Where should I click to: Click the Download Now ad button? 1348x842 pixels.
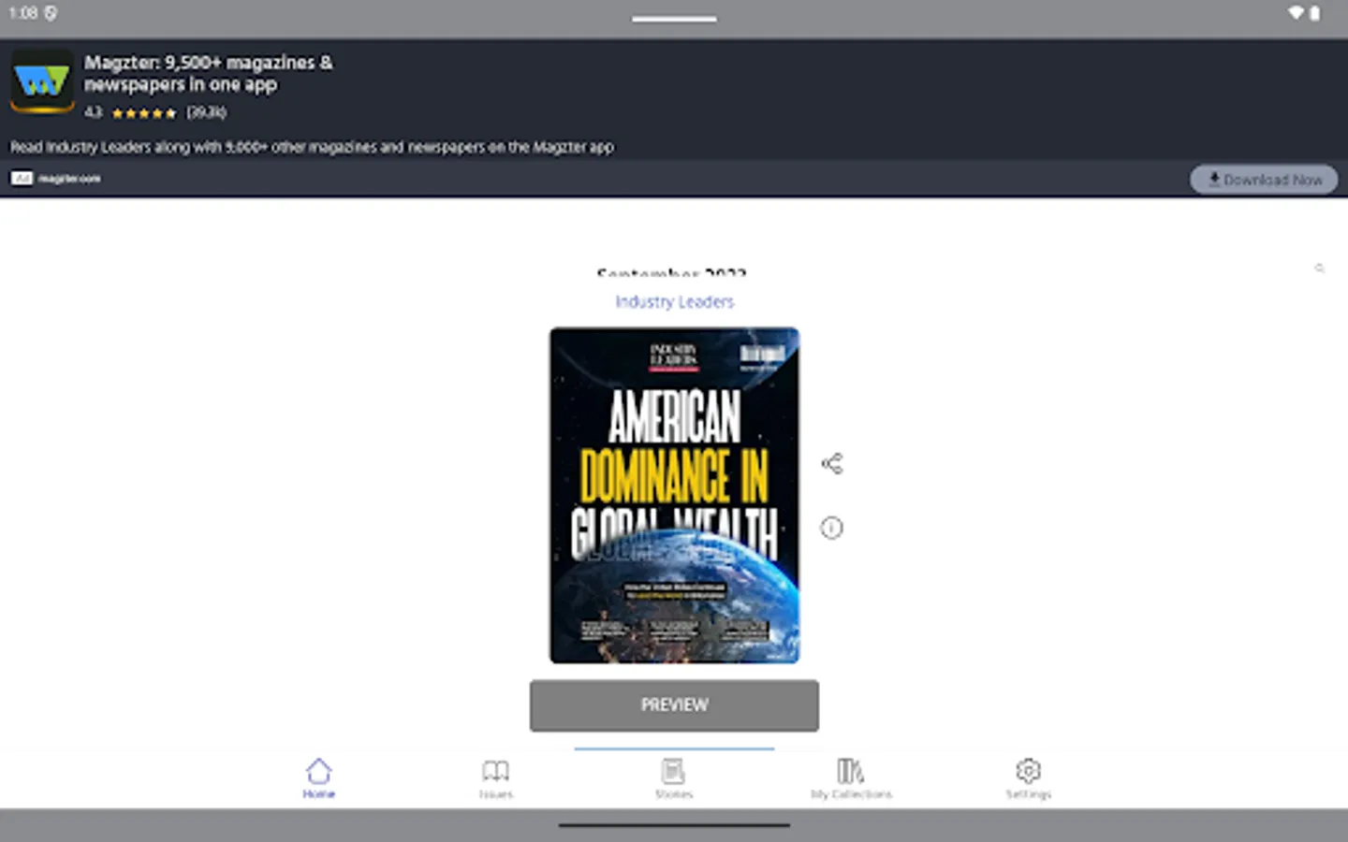click(x=1264, y=179)
